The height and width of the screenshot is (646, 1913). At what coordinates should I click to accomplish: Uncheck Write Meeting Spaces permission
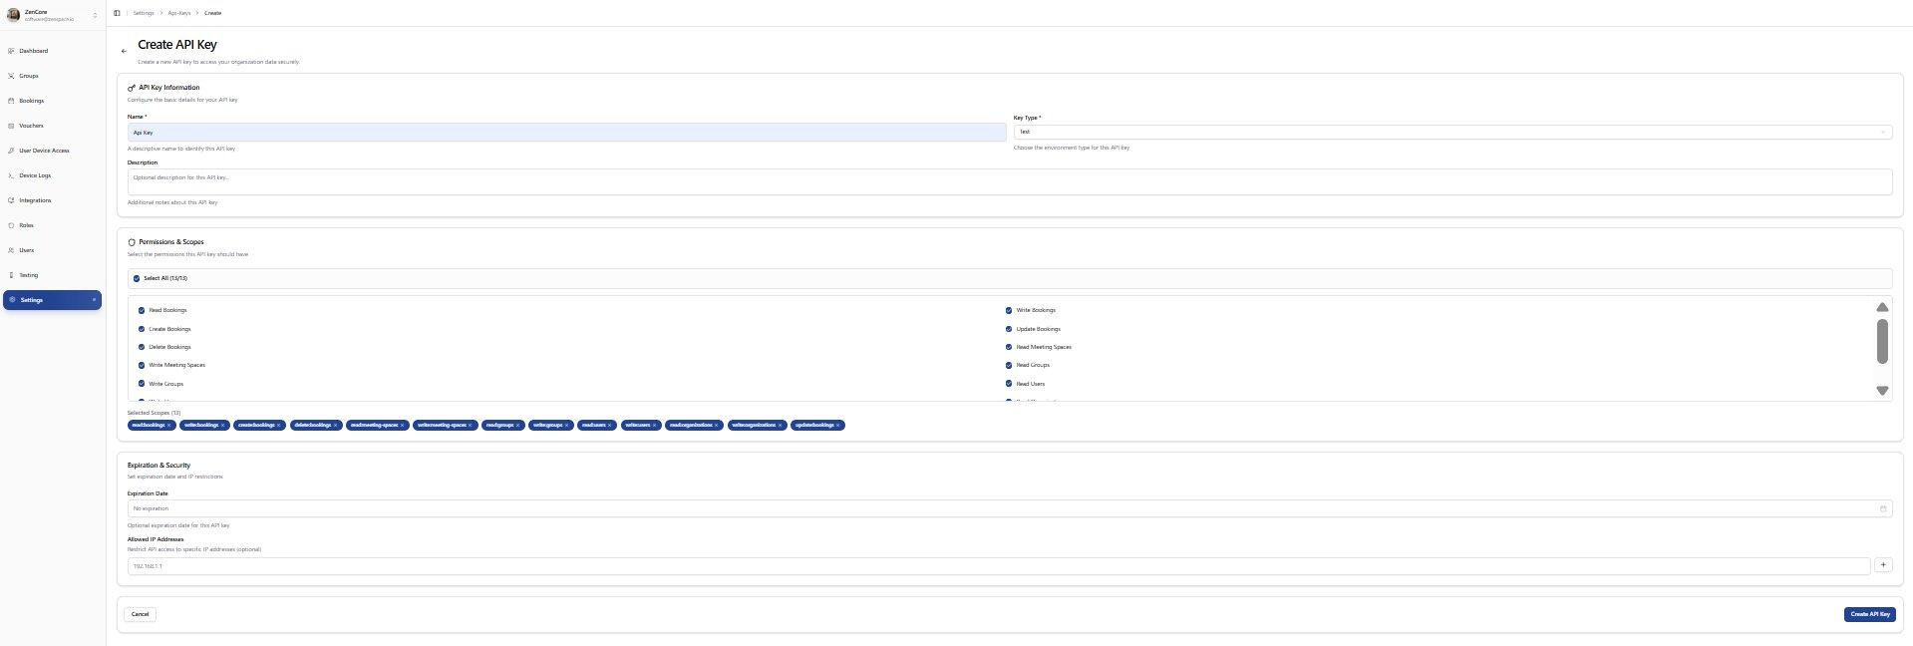(142, 365)
